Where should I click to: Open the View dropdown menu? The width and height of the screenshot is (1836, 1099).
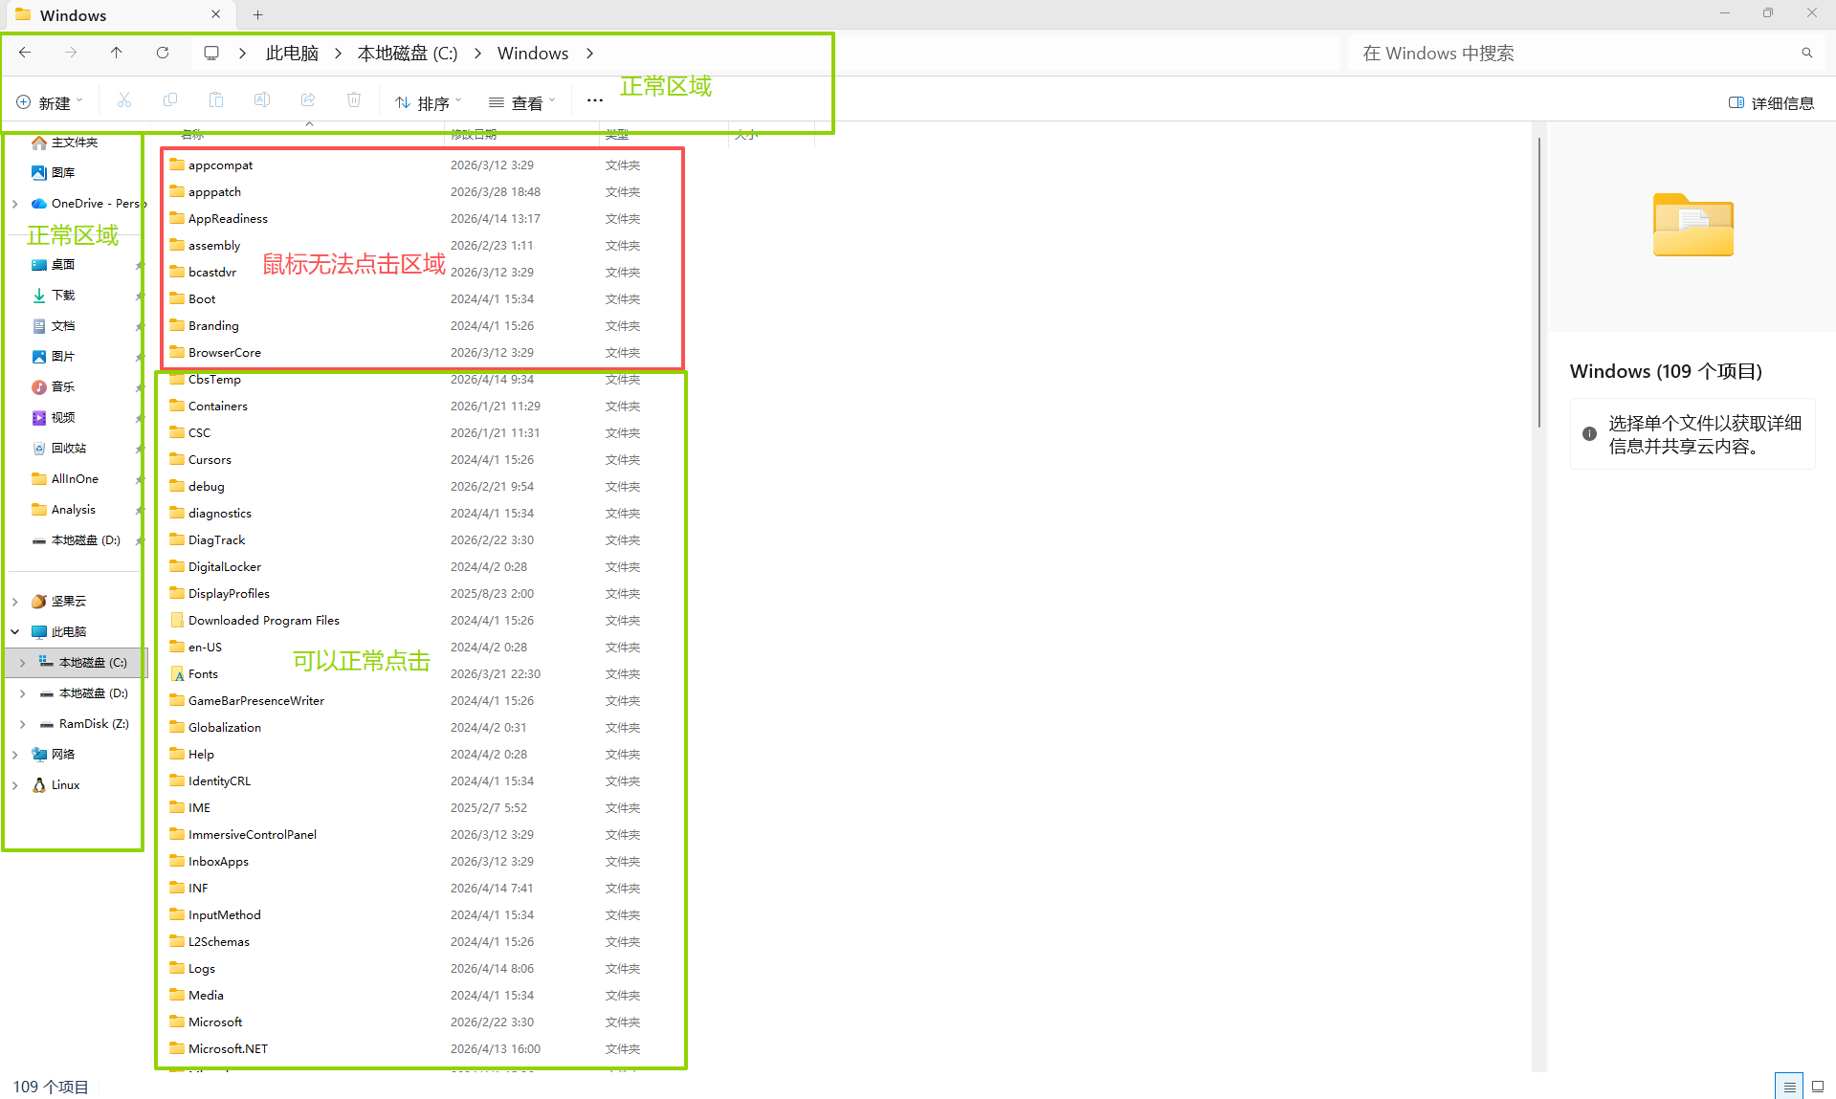(521, 102)
